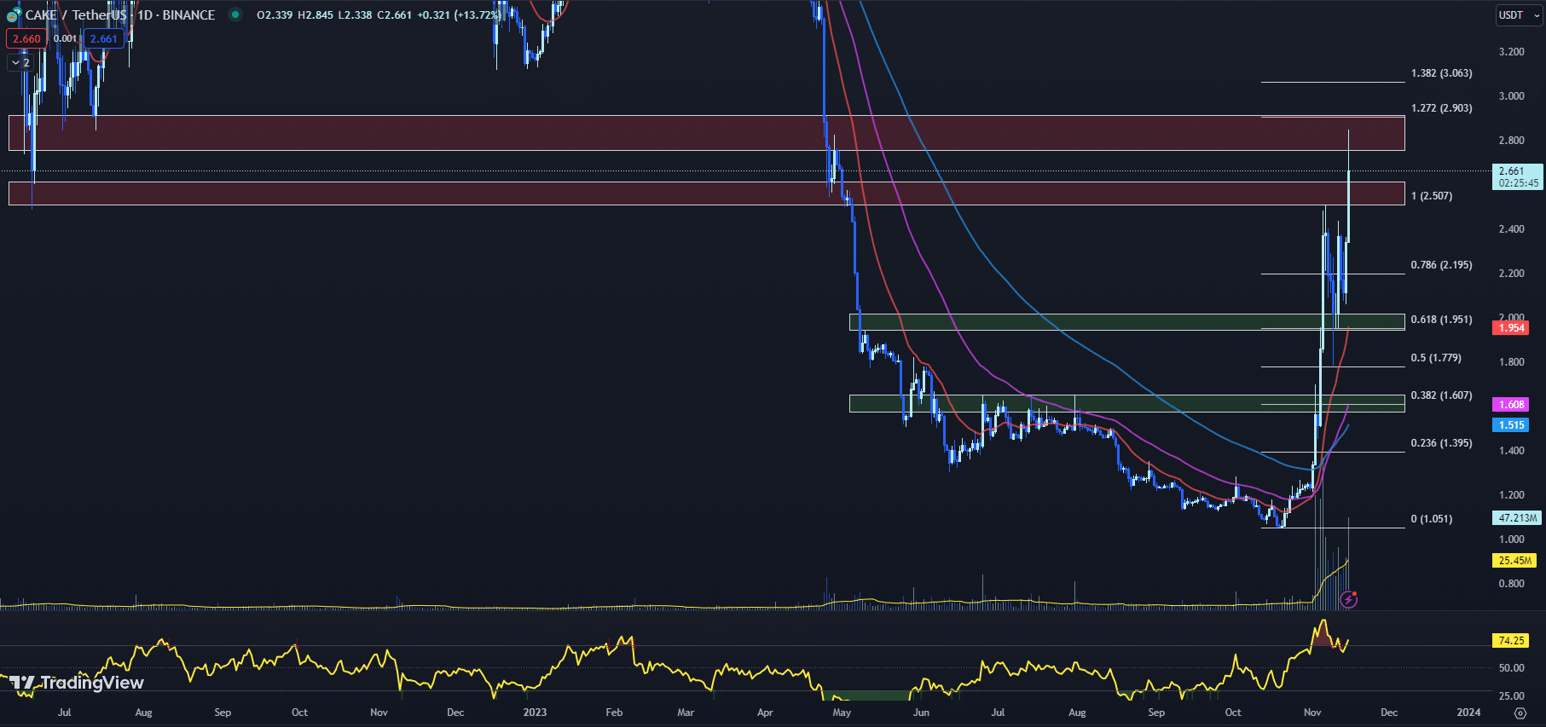Screen dimensions: 1546x727
Task: Click the current price 2.661 countdown label
Action: [1518, 176]
